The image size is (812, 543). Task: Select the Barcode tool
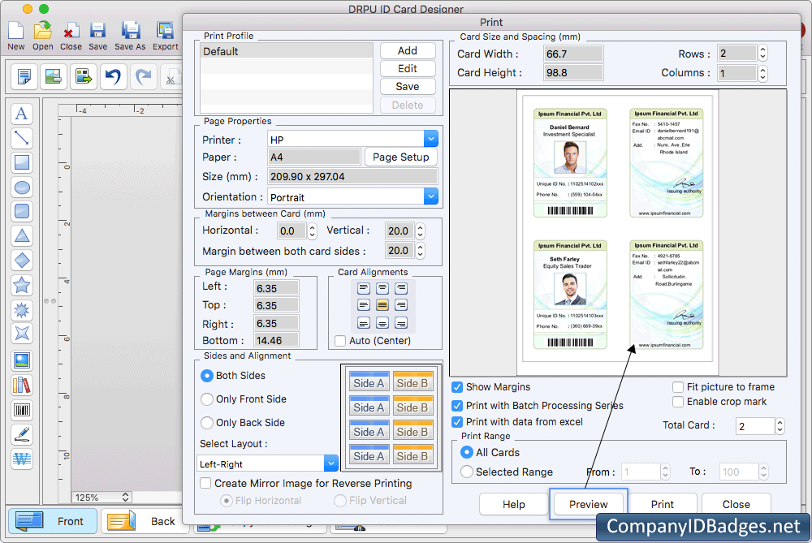22,410
